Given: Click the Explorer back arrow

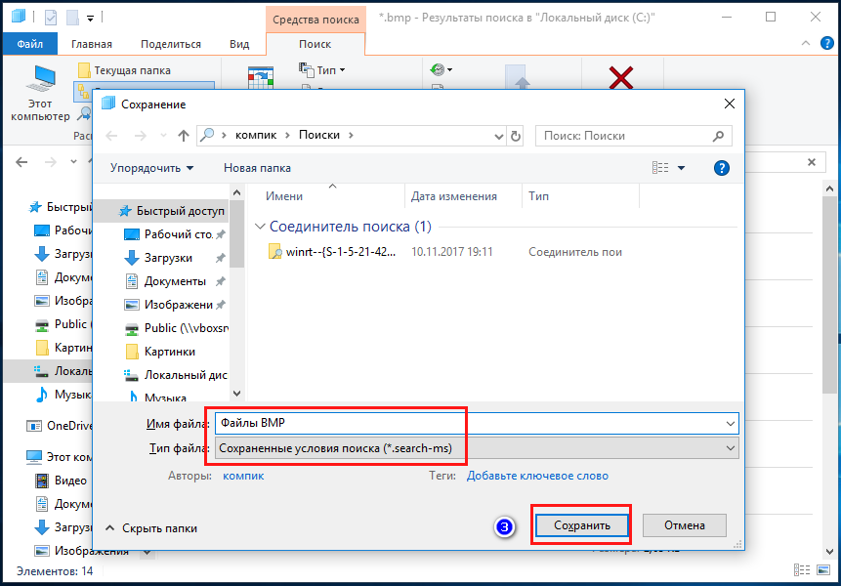Looking at the screenshot, I should click(21, 161).
